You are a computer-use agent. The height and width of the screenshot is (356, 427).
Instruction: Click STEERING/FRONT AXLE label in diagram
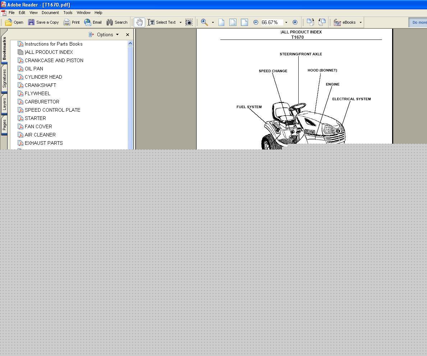(300, 54)
